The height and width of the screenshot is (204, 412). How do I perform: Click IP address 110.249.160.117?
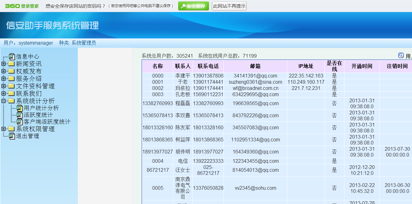[x=306, y=82]
